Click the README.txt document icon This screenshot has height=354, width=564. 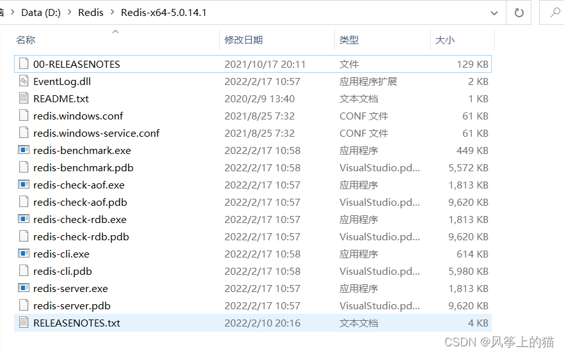coord(24,98)
